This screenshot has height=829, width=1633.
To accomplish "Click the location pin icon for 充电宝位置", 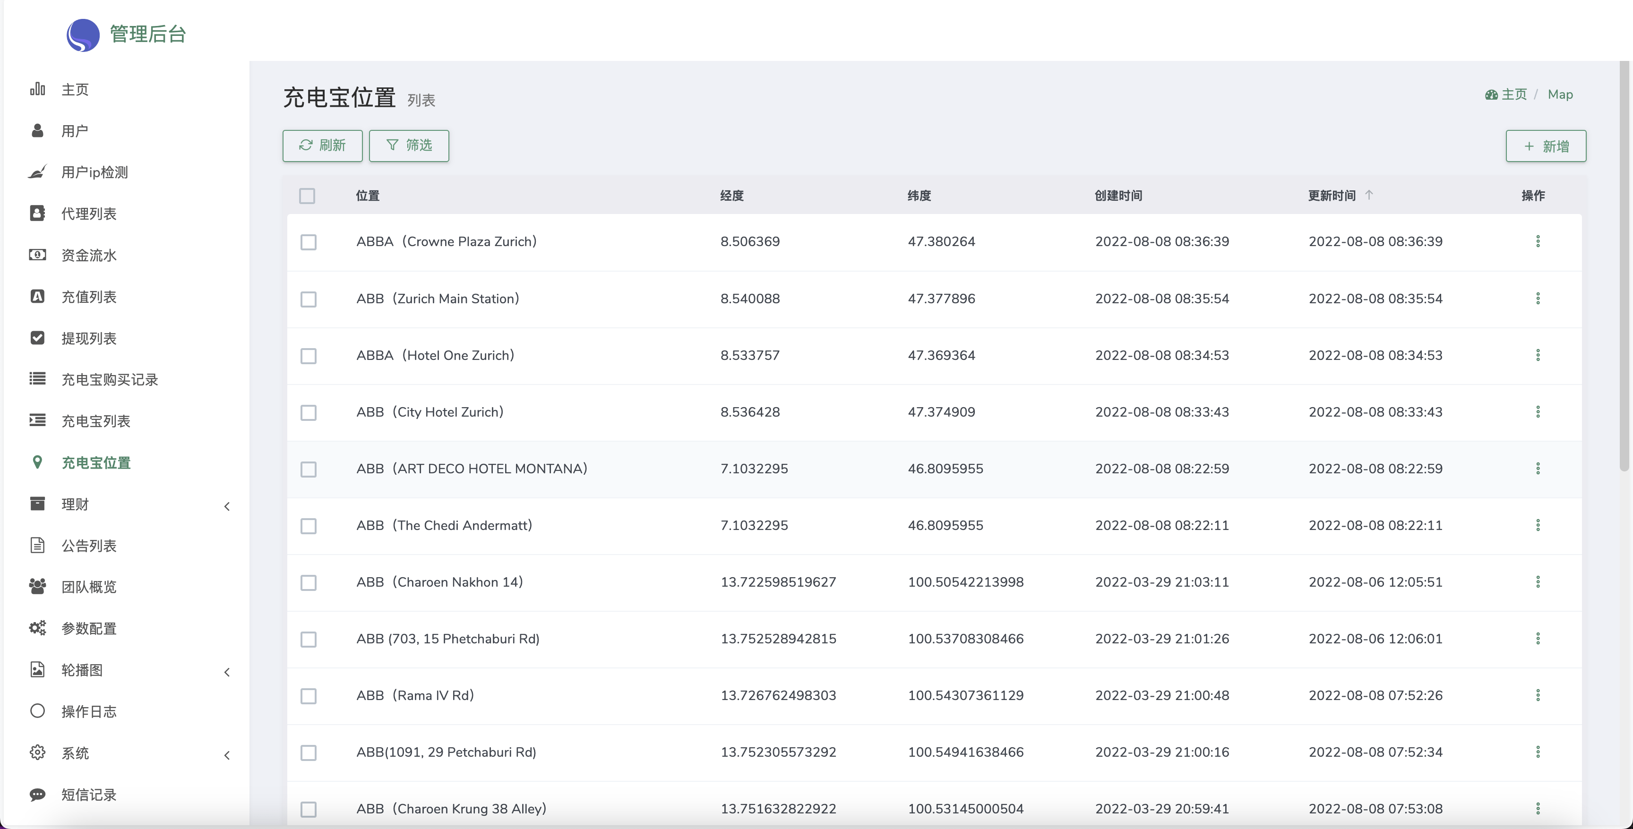I will pos(37,462).
